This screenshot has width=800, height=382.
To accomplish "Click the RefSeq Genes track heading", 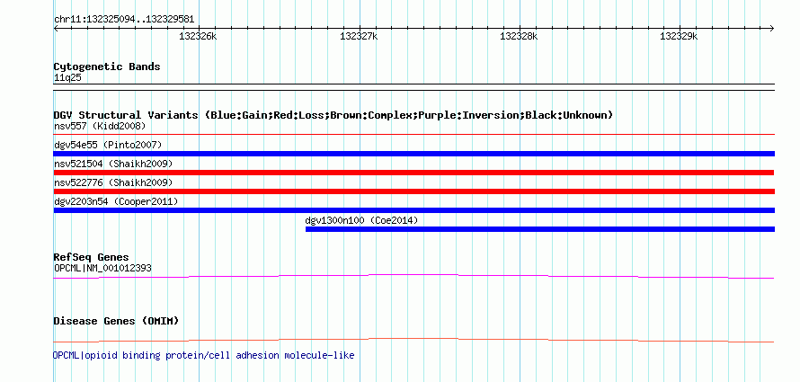I will click(91, 257).
